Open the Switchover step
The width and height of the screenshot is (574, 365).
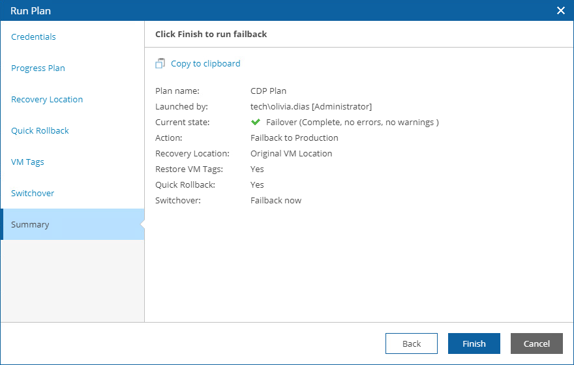click(x=33, y=193)
